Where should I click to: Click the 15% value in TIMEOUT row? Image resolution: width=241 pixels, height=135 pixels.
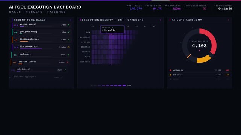coord(227,75)
